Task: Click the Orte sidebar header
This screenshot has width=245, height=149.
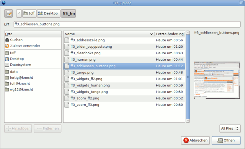Action: click(33, 34)
